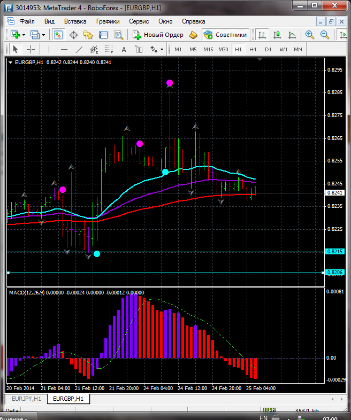351x420 pixels.
Task: Click the magenta dot at the chart high
Action: click(x=170, y=83)
